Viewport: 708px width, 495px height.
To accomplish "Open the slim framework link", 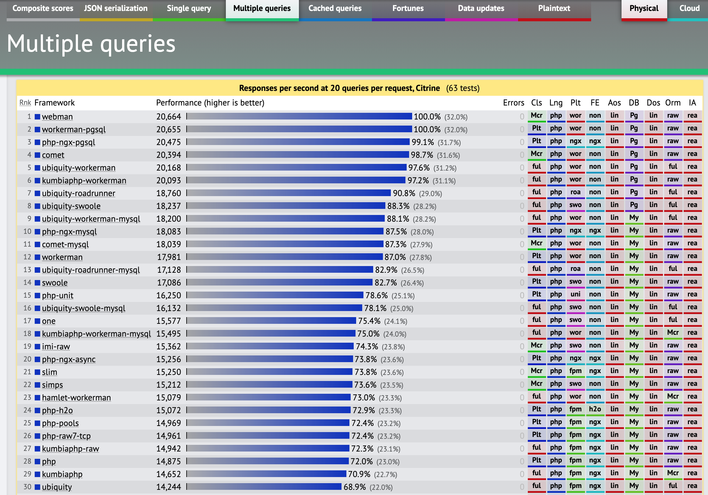I will click(49, 372).
